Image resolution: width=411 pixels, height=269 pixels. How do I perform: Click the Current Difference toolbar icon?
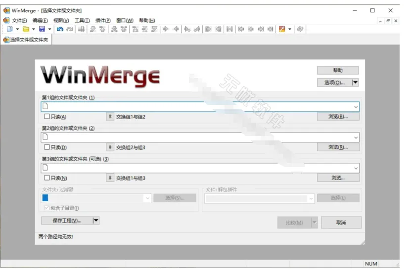pos(145,29)
